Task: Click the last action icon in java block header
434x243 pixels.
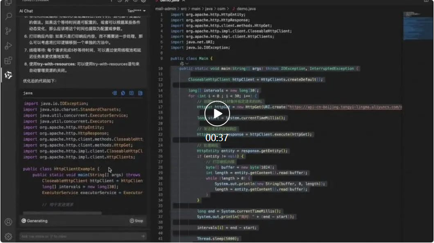Action: [x=141, y=93]
